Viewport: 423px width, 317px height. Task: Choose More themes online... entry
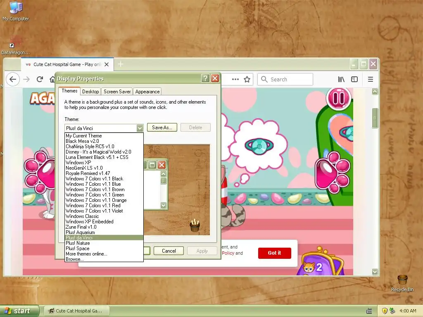coord(104,254)
